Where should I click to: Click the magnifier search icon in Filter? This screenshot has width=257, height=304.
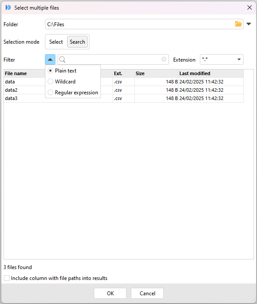(62, 59)
